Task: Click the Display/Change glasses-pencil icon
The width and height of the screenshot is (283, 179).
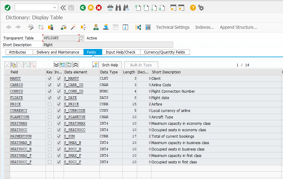Action: point(31,27)
